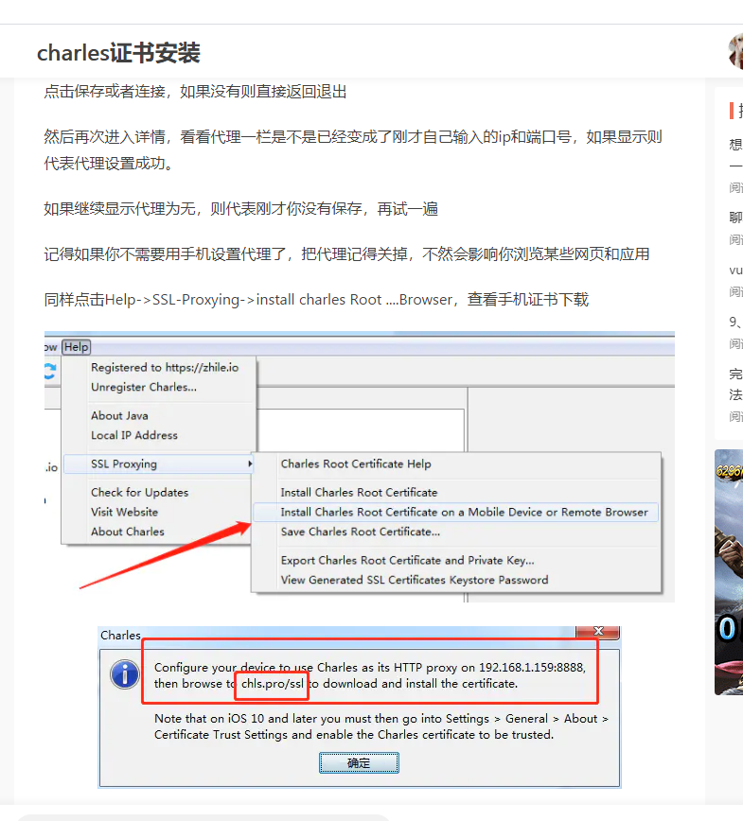The height and width of the screenshot is (821, 743).
Task: Expand the SSL Proxying submenu arrow
Action: coord(250,463)
